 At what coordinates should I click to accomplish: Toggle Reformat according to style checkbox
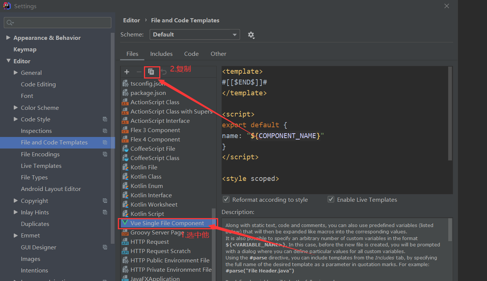226,199
